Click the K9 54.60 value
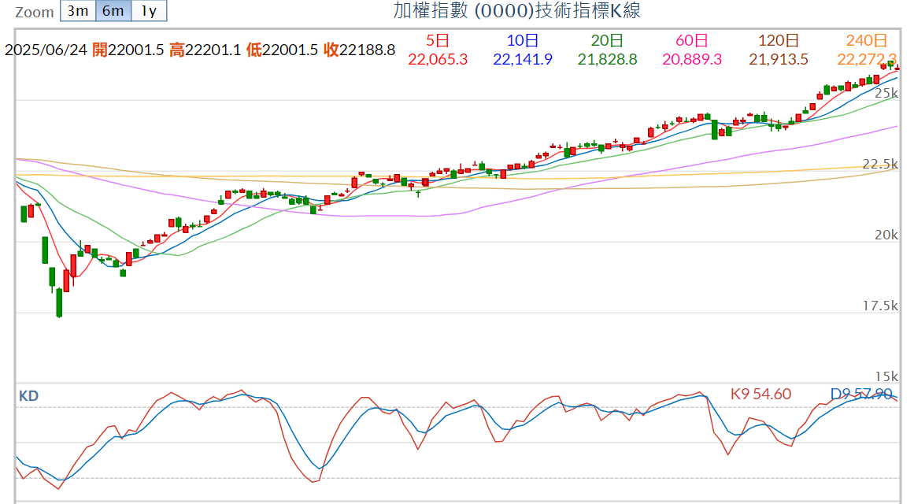The image size is (914, 504). point(760,395)
